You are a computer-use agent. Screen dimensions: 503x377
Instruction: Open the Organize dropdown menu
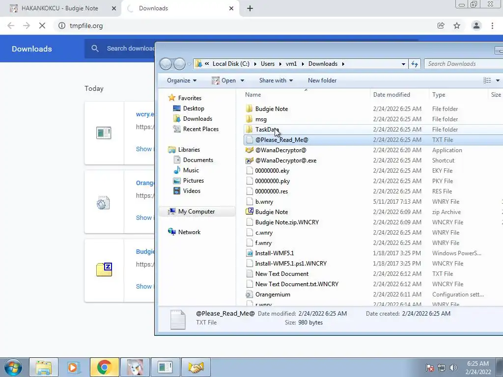tap(182, 81)
